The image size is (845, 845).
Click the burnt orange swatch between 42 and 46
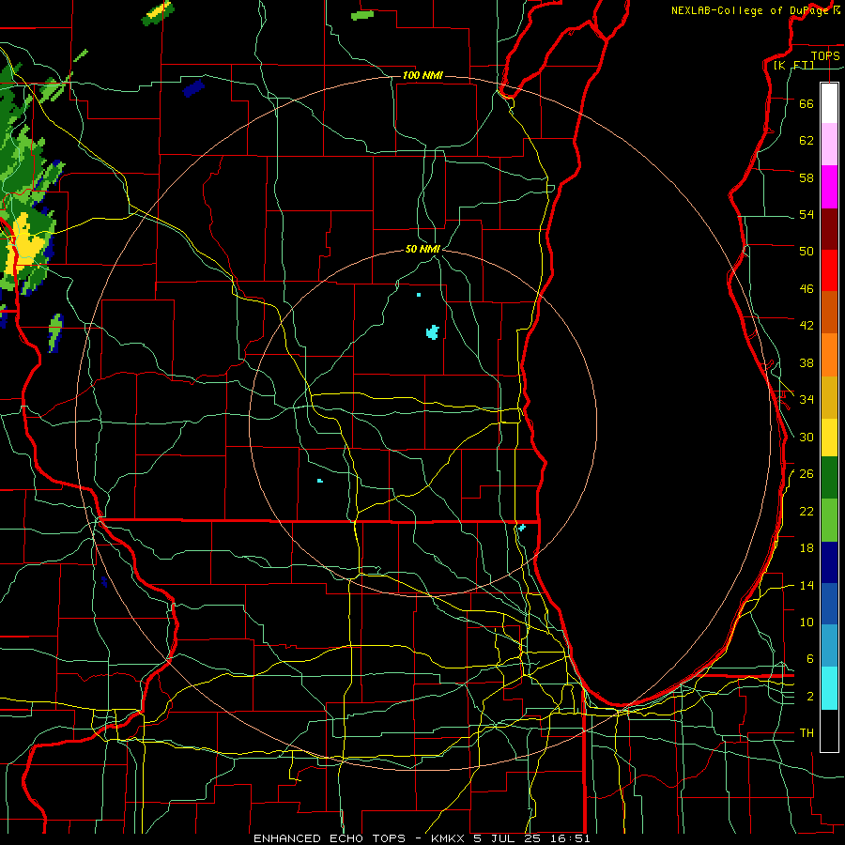(829, 312)
